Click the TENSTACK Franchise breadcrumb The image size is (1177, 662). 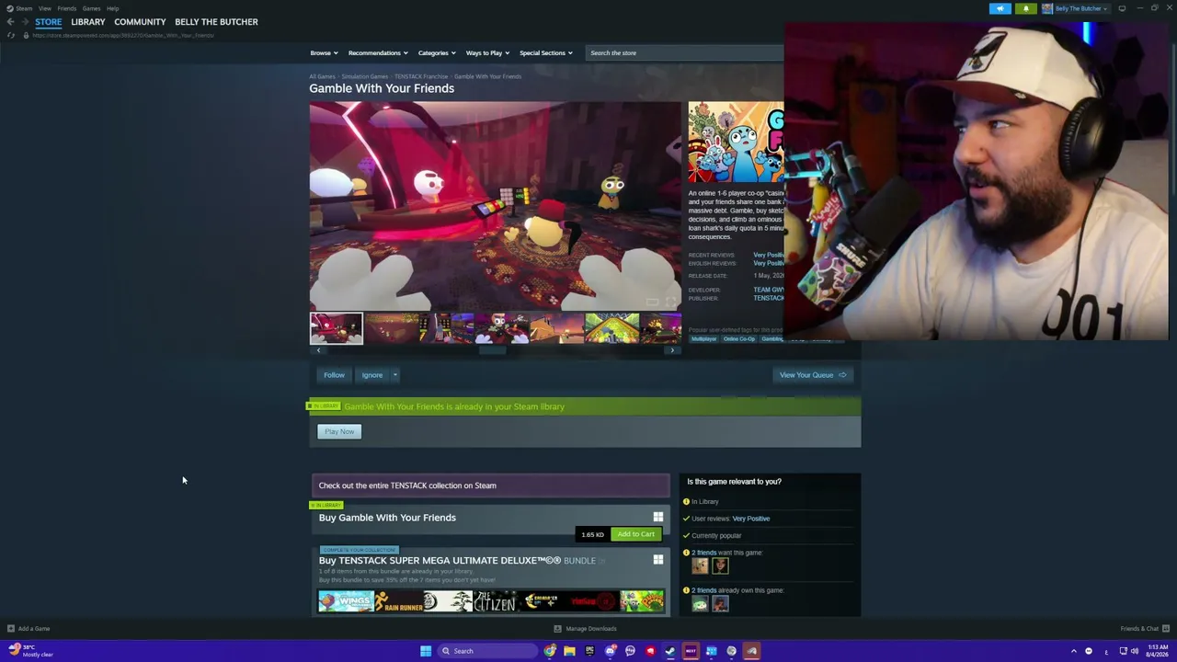[421, 76]
